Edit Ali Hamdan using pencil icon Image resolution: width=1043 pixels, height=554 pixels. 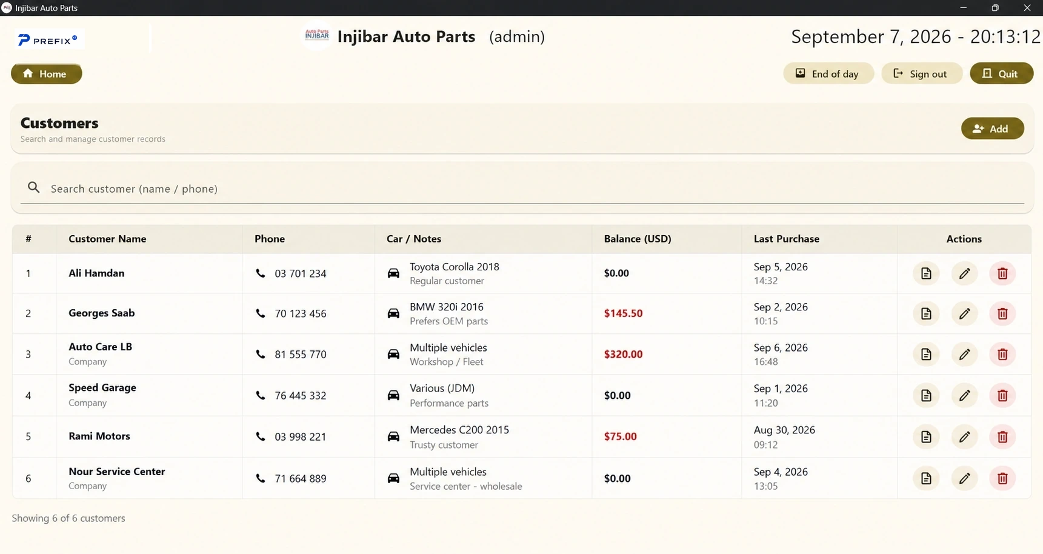[x=964, y=273]
